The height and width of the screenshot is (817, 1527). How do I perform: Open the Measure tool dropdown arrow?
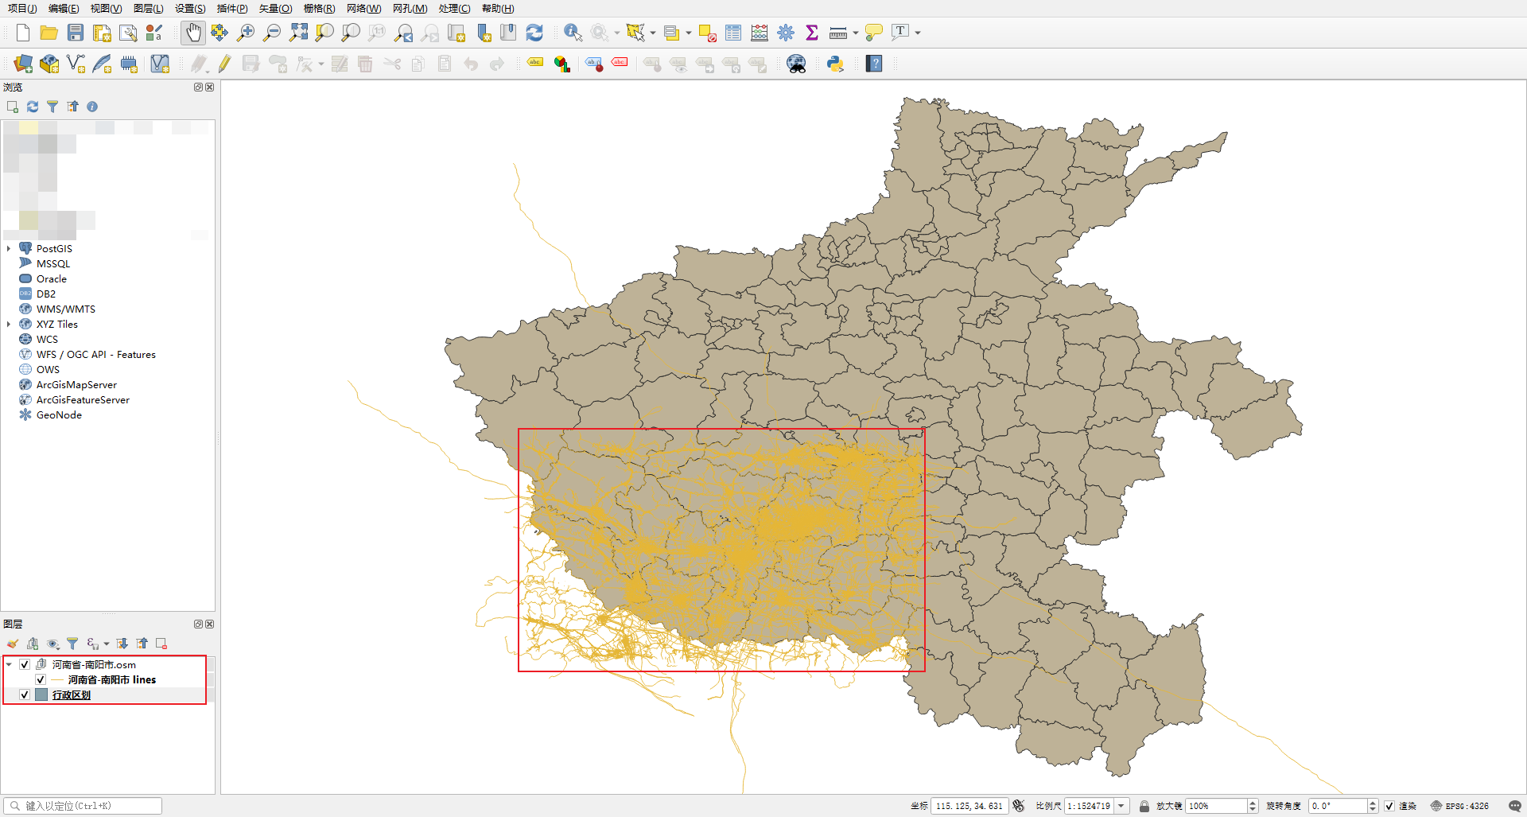point(856,33)
